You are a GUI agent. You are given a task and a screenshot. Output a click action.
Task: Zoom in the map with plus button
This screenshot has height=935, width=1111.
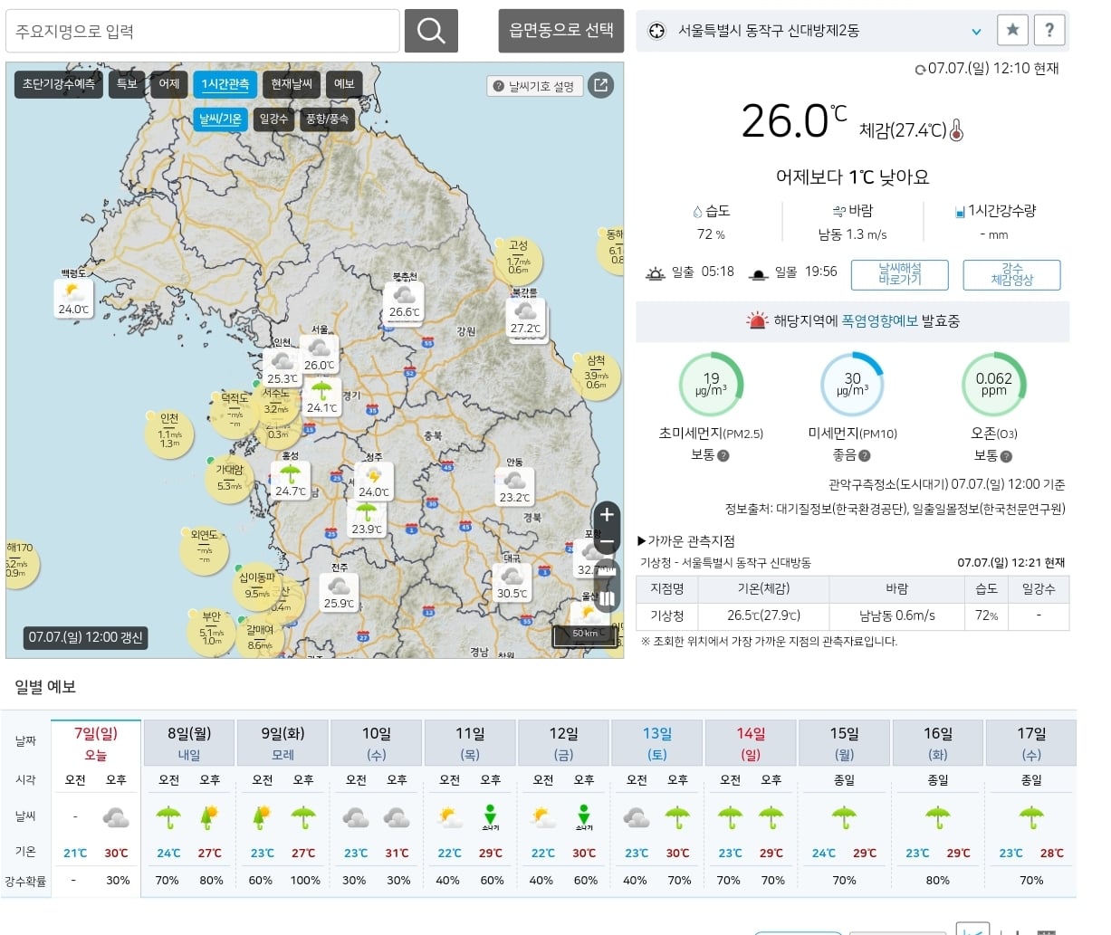click(607, 514)
